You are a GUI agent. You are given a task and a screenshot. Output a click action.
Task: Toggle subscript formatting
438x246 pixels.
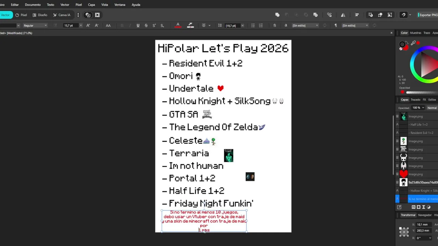coord(162,26)
